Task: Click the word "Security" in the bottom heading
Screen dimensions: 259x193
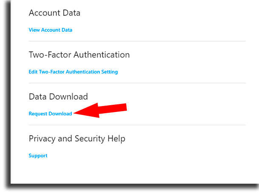Action: (x=90, y=139)
